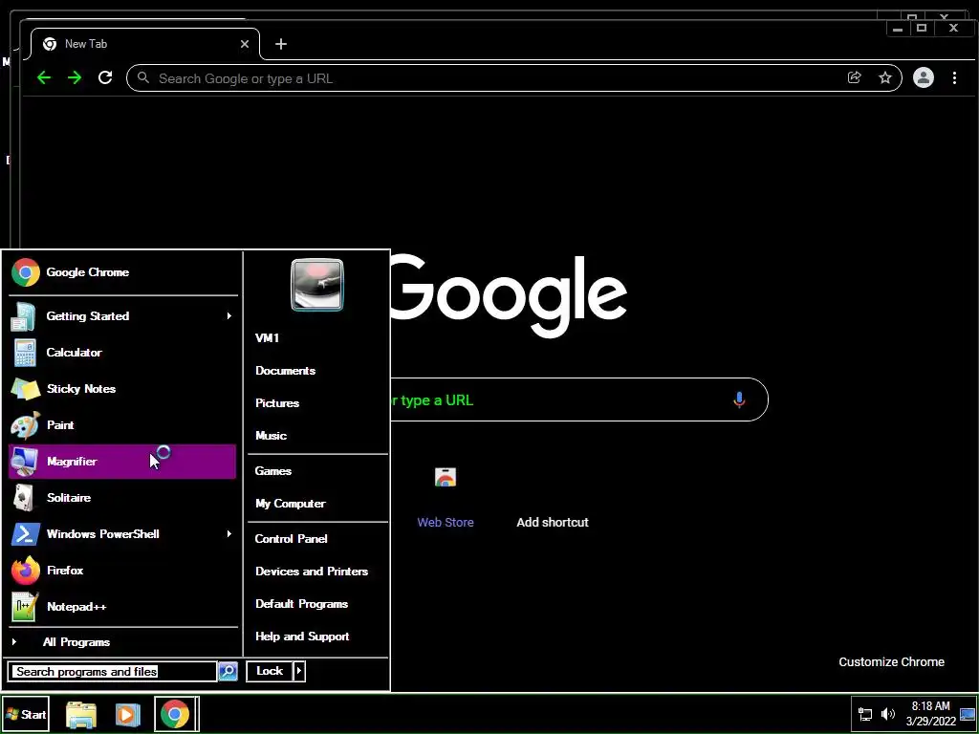The width and height of the screenshot is (979, 734).
Task: Click the Sticky Notes icon
Action: tap(26, 389)
